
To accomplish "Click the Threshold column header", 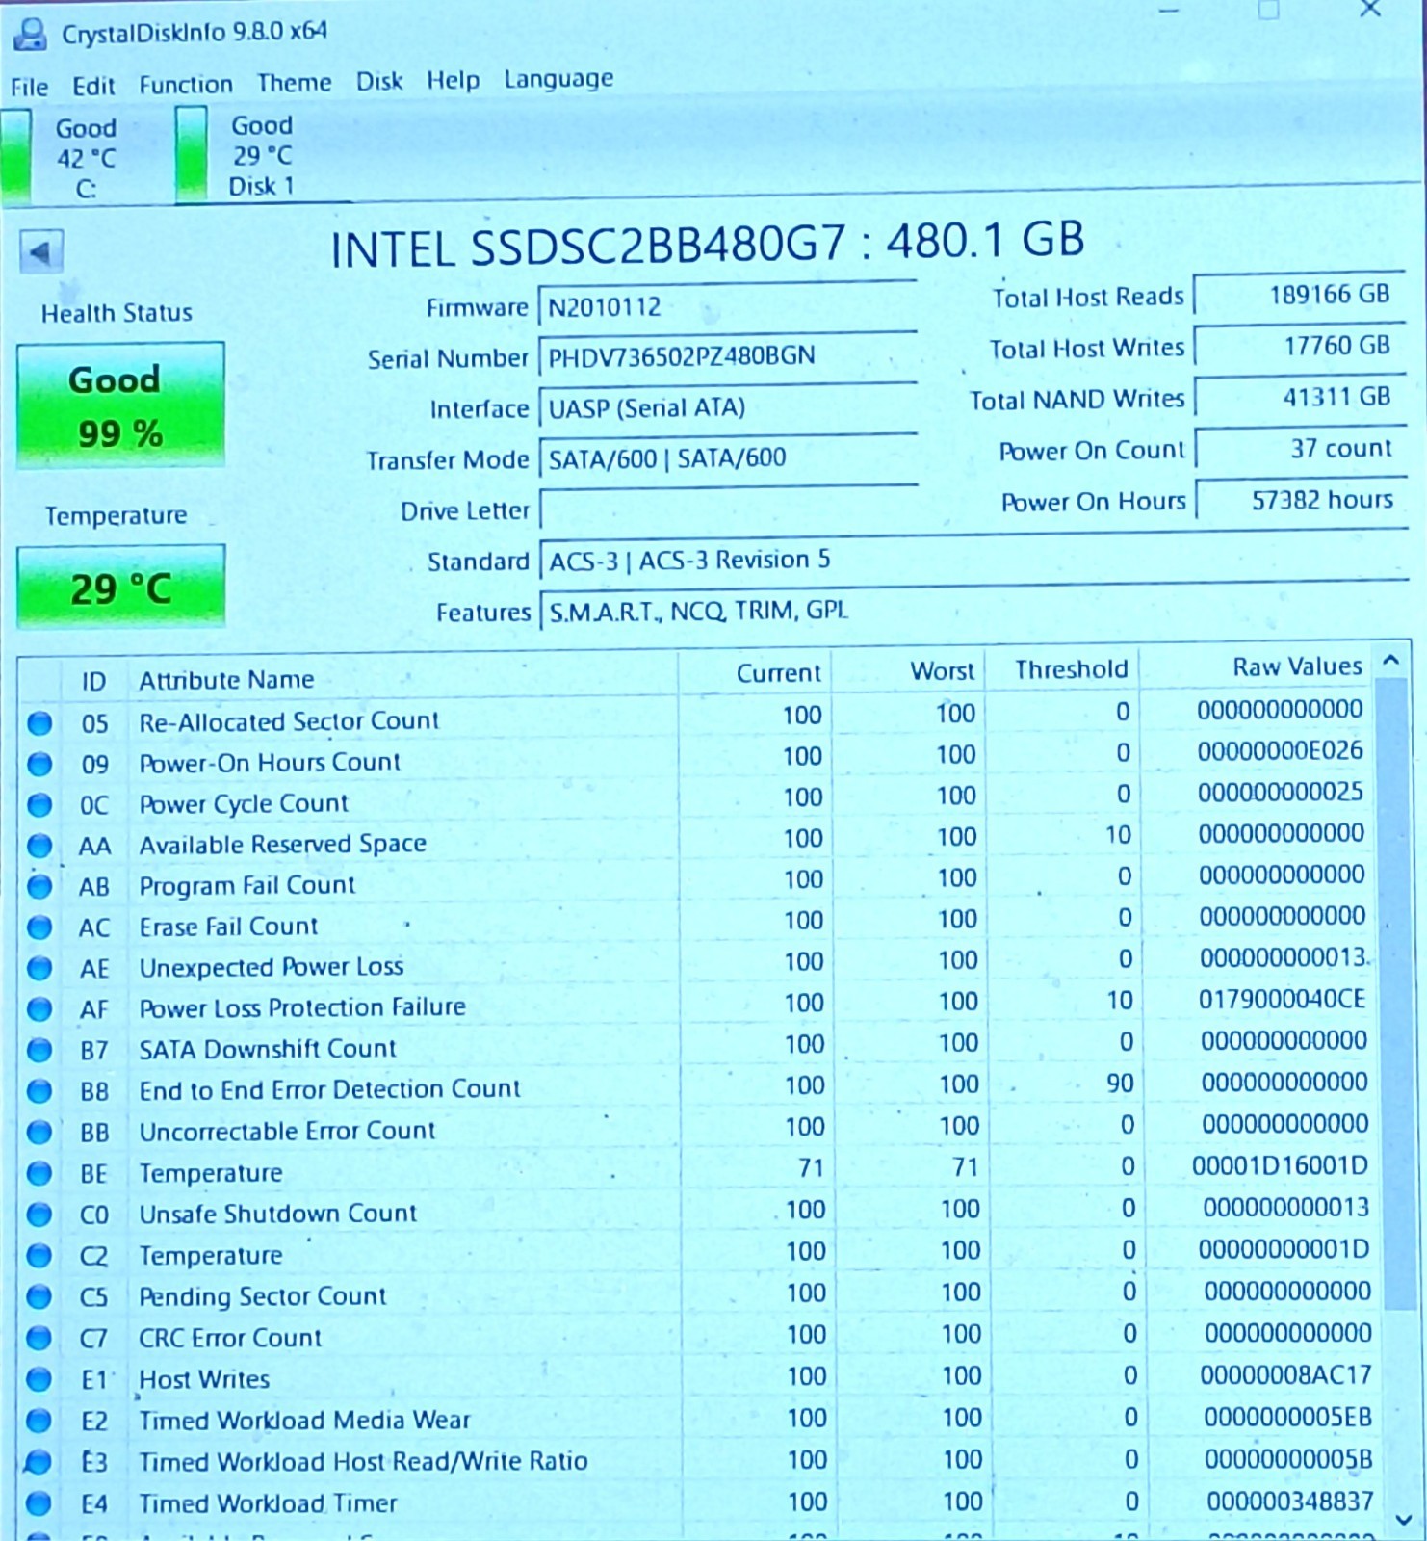I will coord(1071,669).
